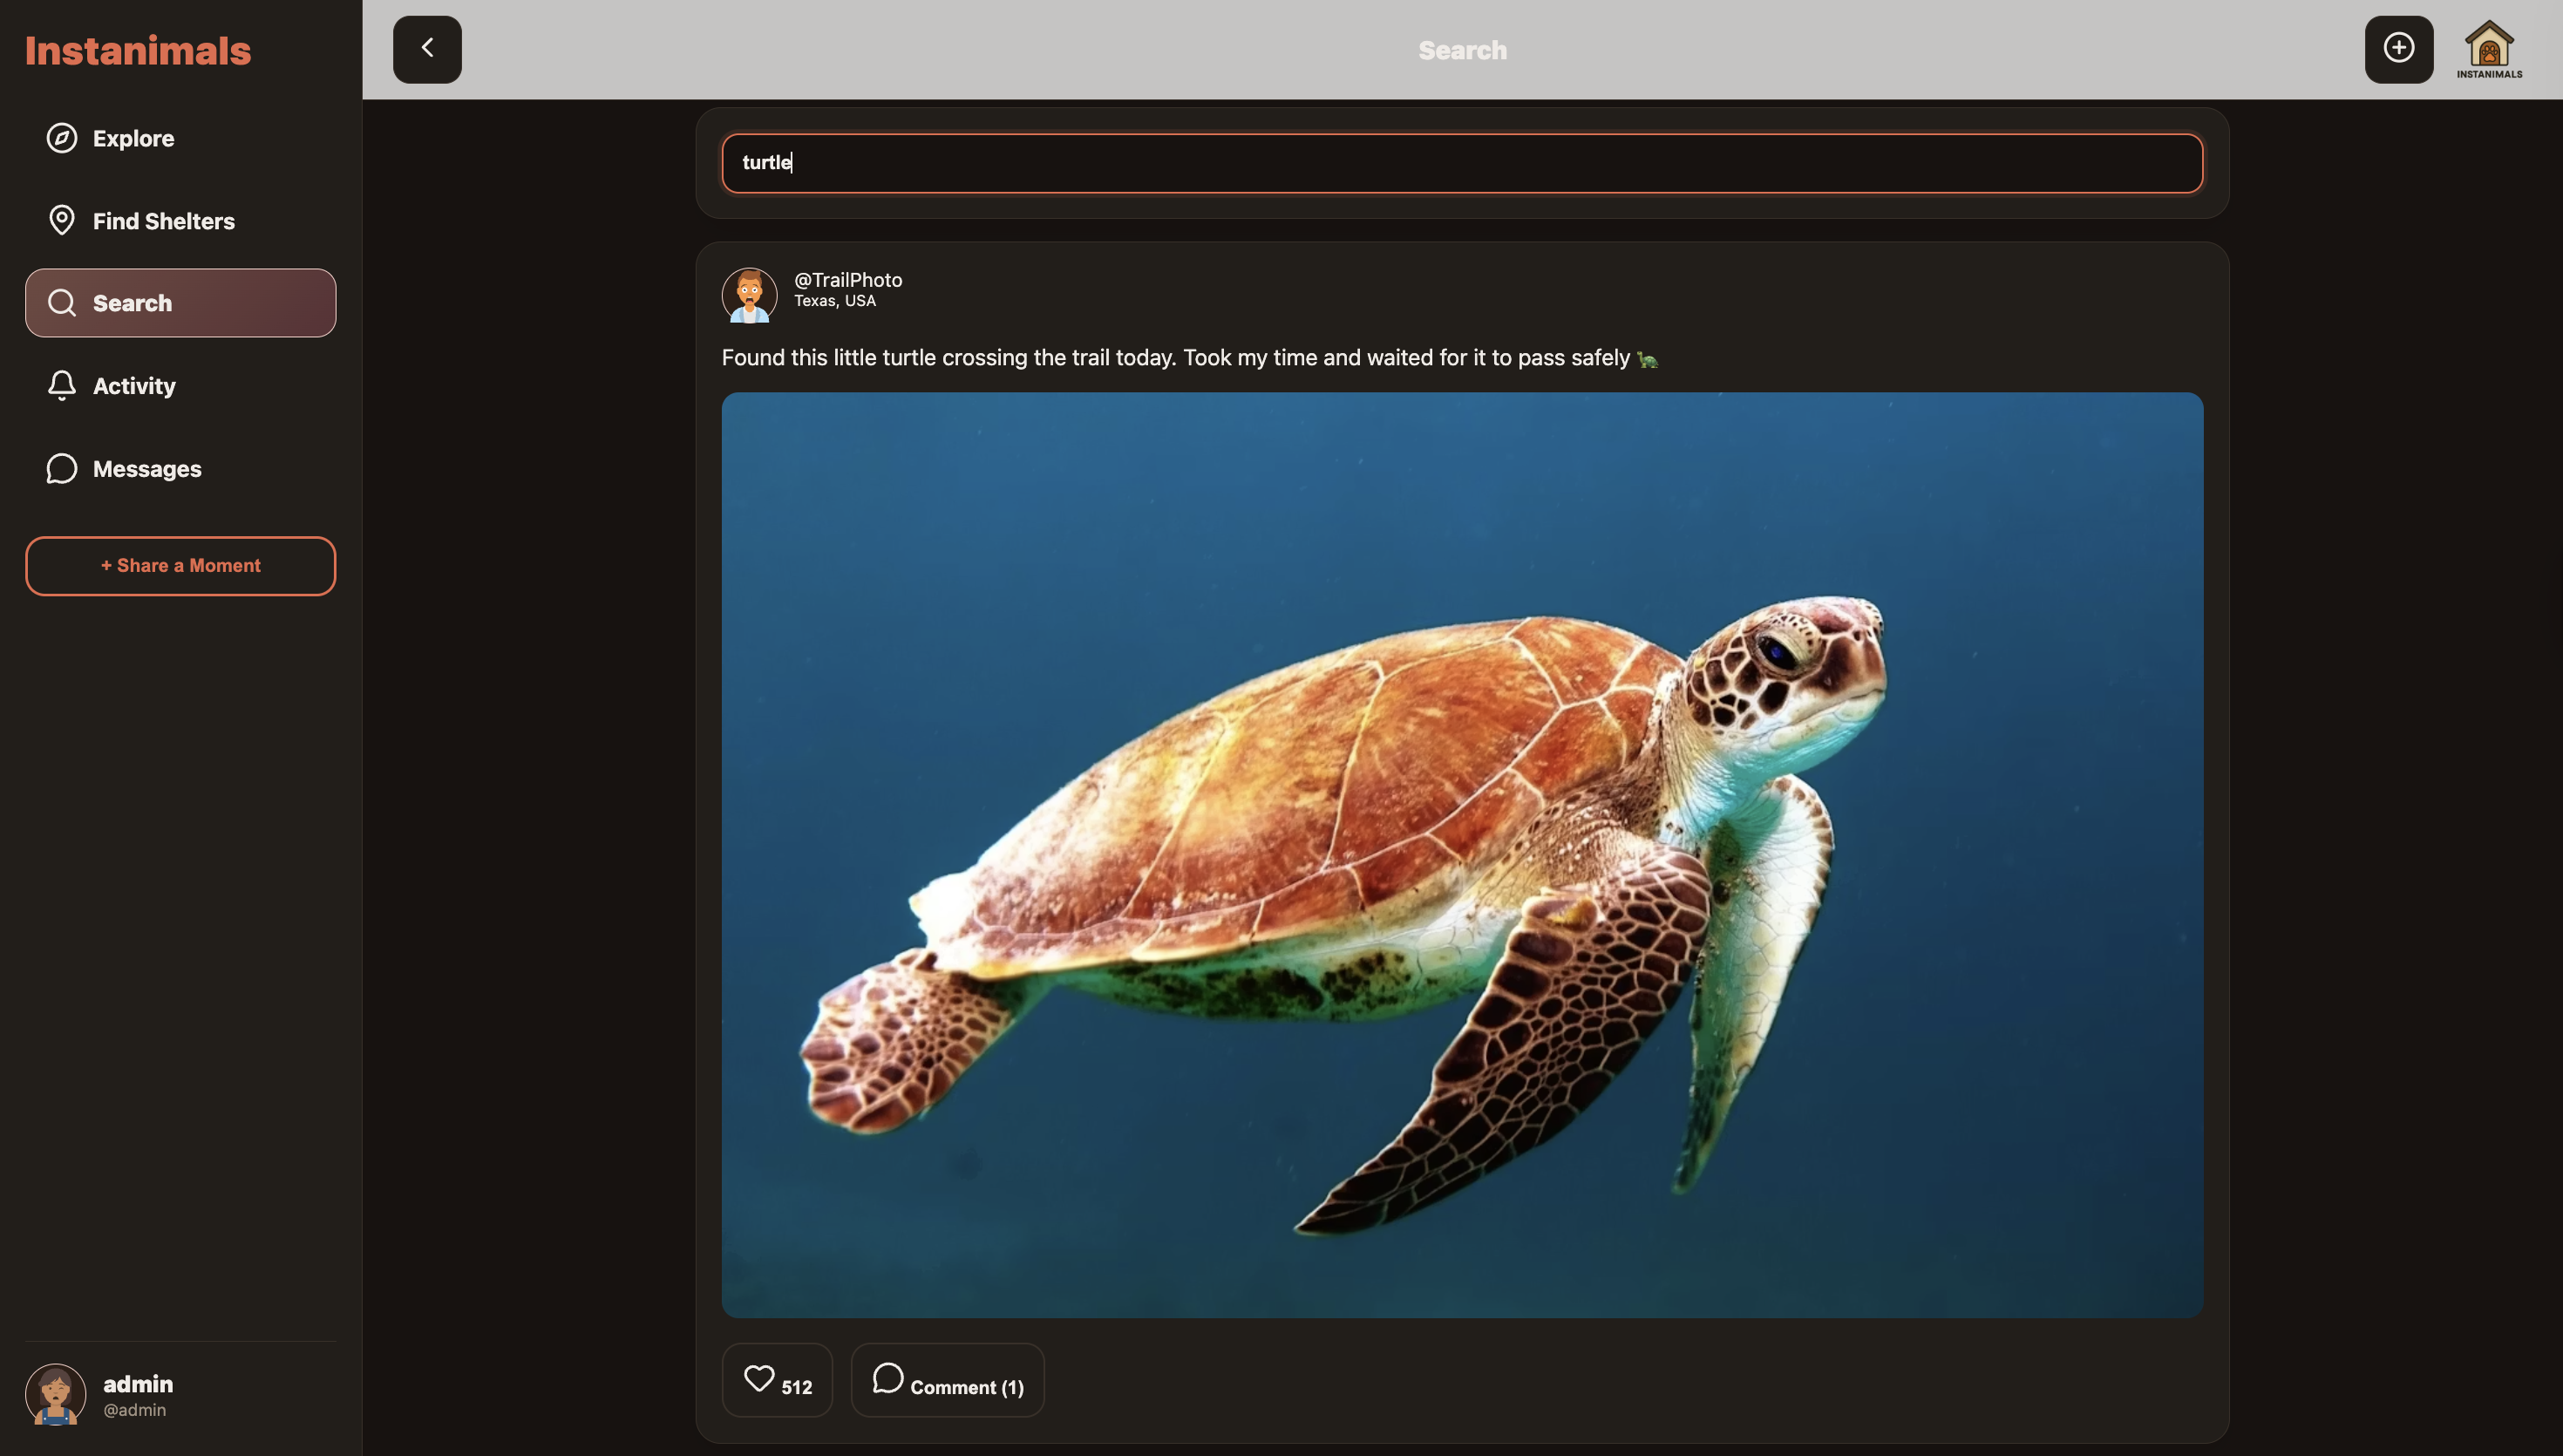2563x1456 pixels.
Task: Click into the turtle search field
Action: point(1461,163)
